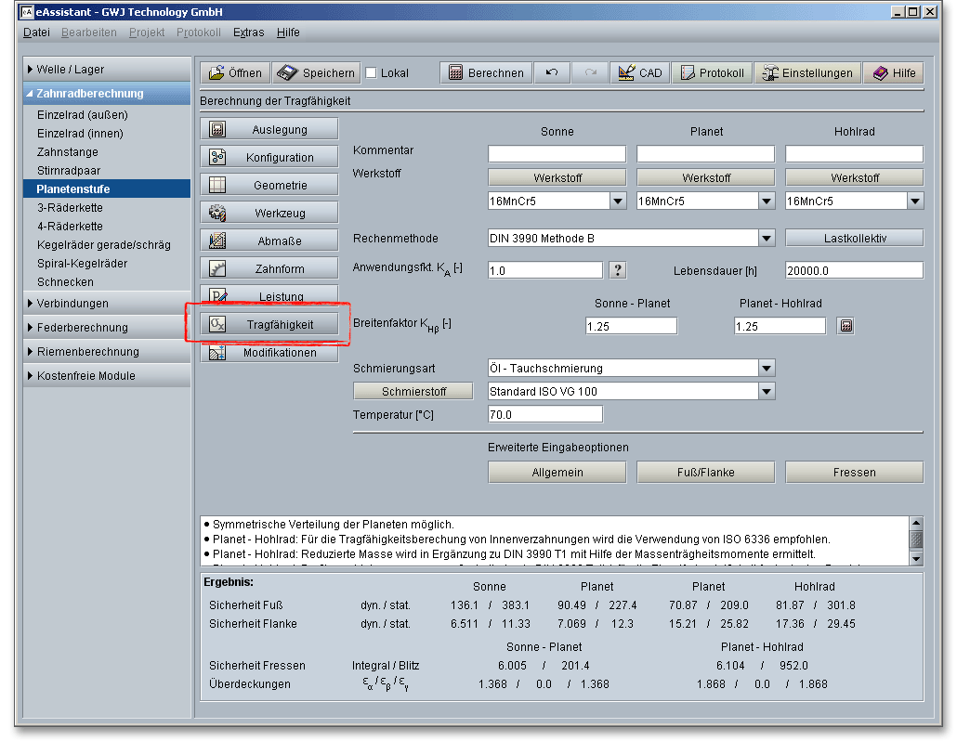Open the Datei menu
This screenshot has width=957, height=741.
[x=36, y=32]
